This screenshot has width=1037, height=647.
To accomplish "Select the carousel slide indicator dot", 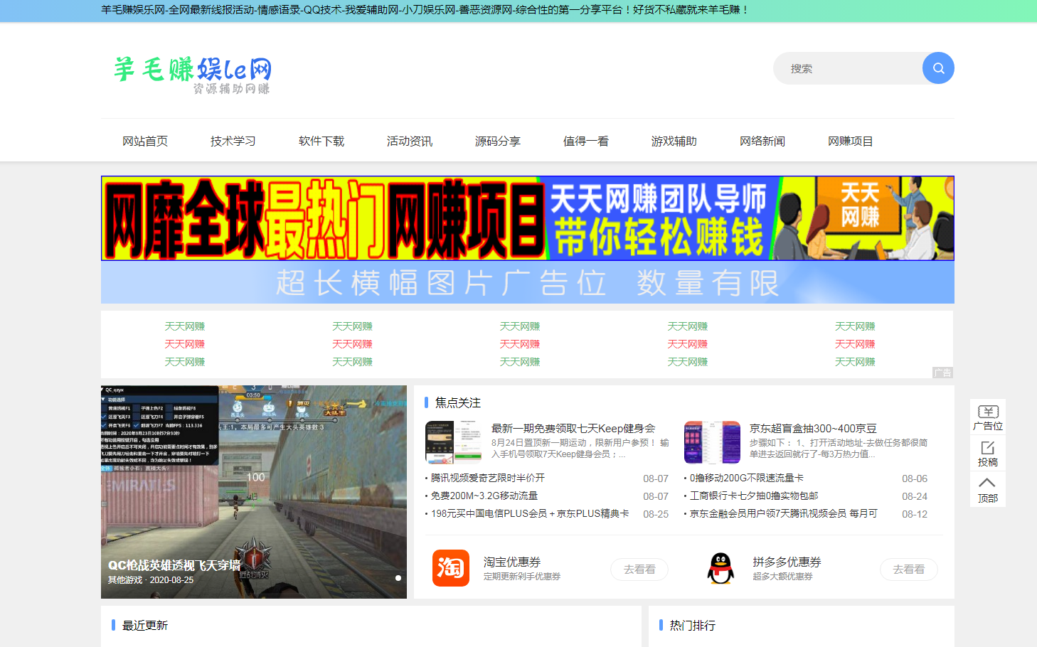I will 398,578.
